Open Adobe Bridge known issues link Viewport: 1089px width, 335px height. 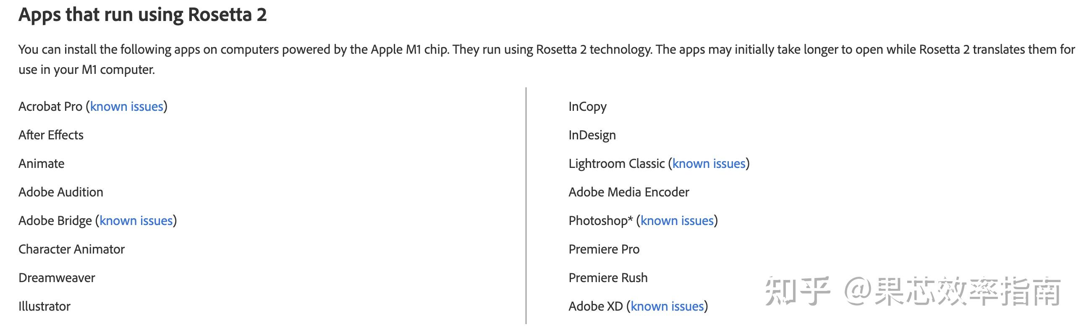point(136,220)
